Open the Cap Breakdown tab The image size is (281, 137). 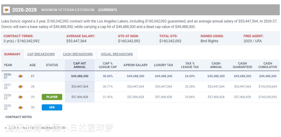41,54
